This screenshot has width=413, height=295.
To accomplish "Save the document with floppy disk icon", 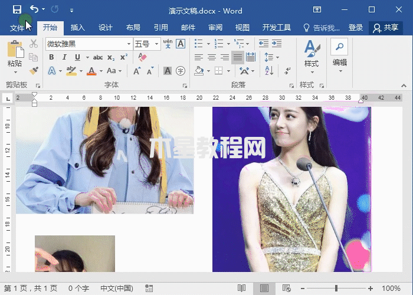I will click(17, 10).
